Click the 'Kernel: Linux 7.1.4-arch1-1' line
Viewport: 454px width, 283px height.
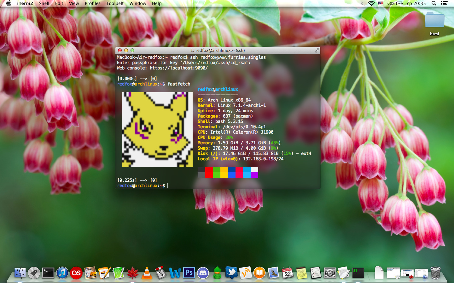232,105
